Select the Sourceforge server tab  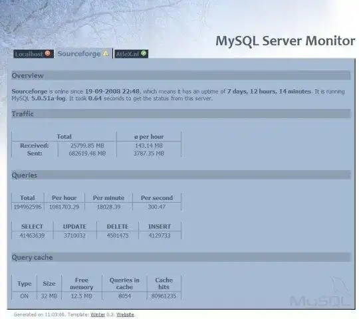click(84, 54)
